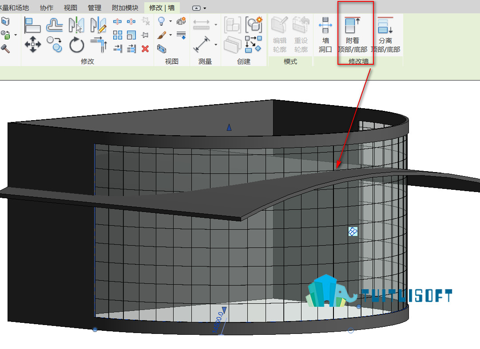The image size is (480, 349).
Task: Select the Aligned Dimension tool
Action: point(202,44)
